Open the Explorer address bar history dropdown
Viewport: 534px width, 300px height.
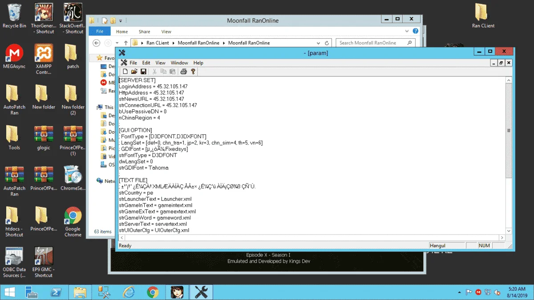coord(318,43)
